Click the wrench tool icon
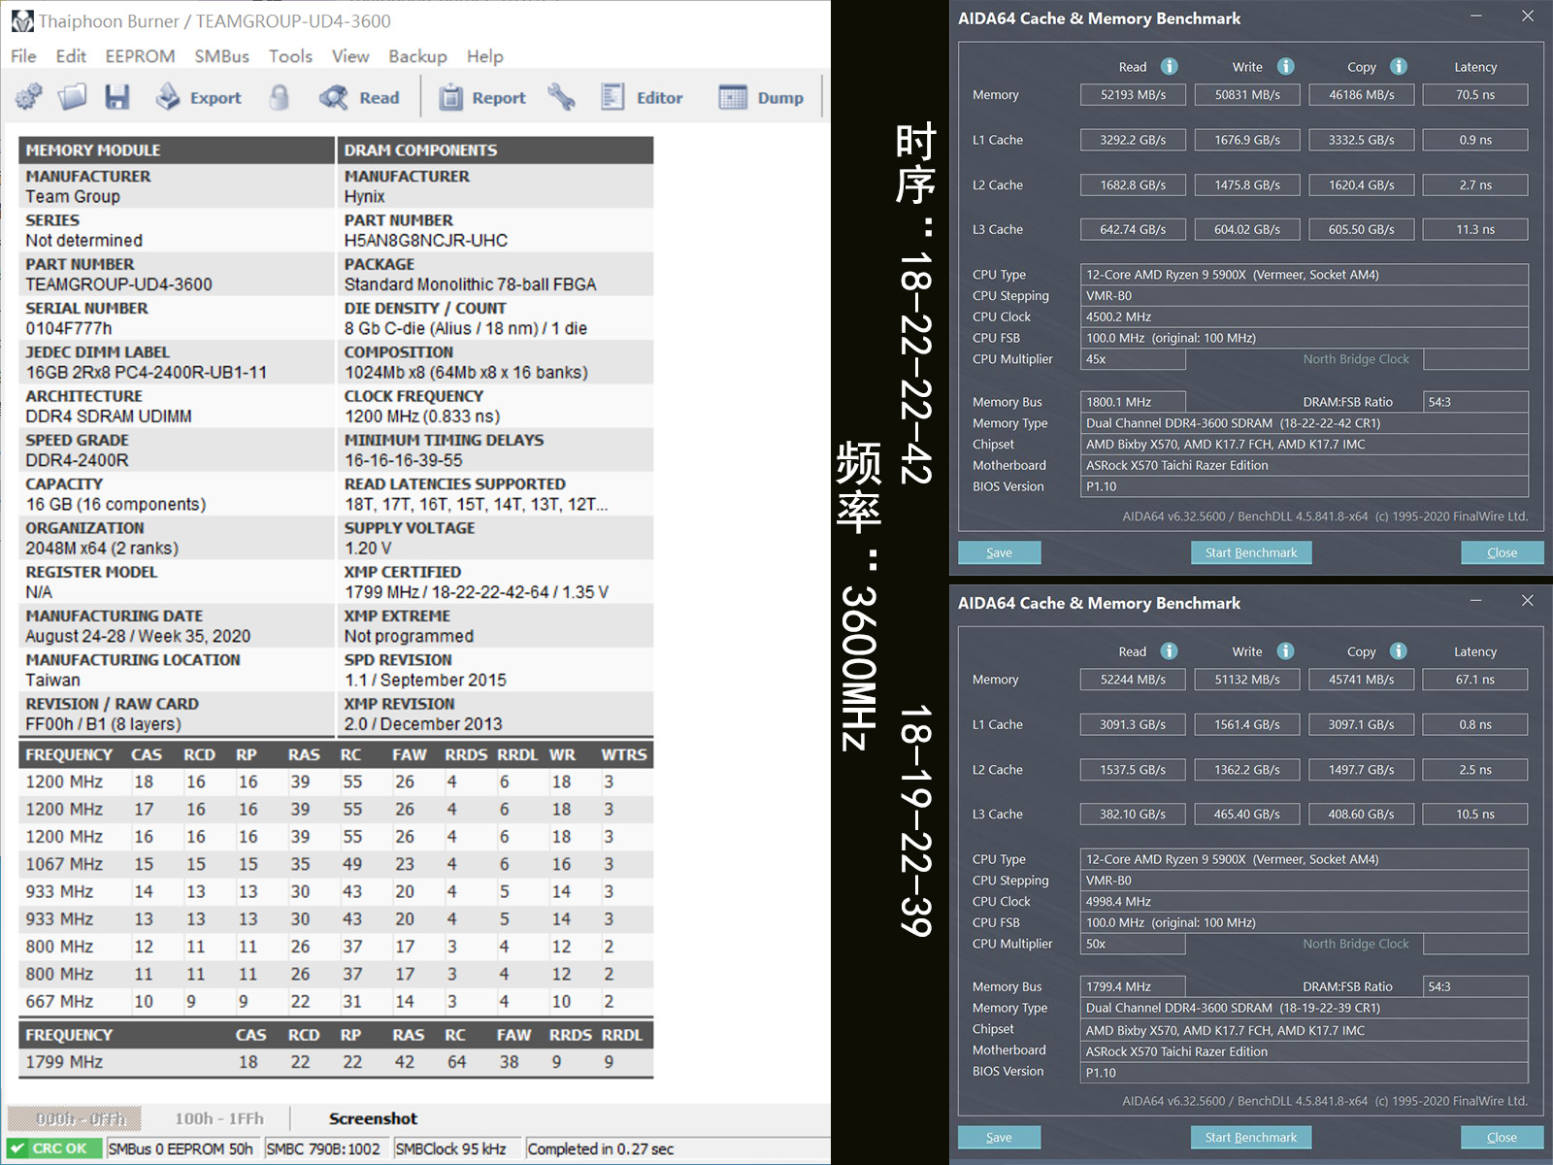Image resolution: width=1553 pixels, height=1165 pixels. pos(561,97)
